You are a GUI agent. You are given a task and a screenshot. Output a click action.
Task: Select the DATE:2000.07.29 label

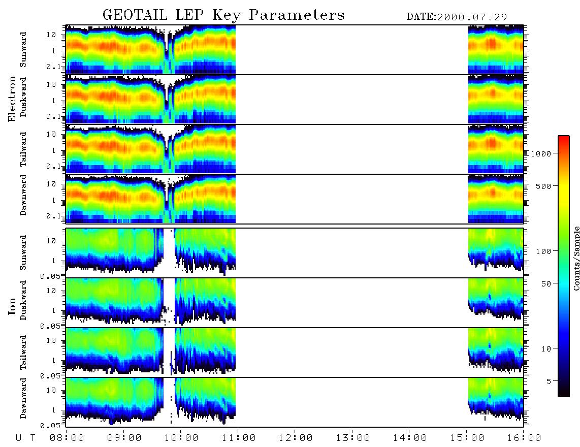point(457,17)
